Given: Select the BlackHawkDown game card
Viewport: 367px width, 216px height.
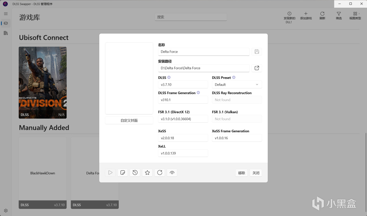Looking at the screenshot, I should pos(43,173).
